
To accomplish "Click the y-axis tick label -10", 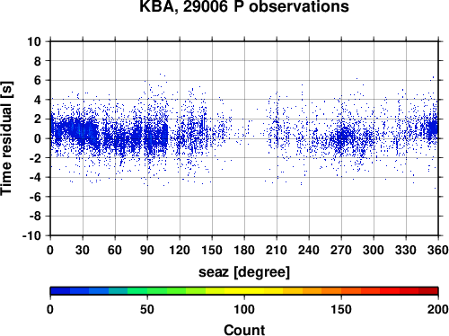I will 31,235.
